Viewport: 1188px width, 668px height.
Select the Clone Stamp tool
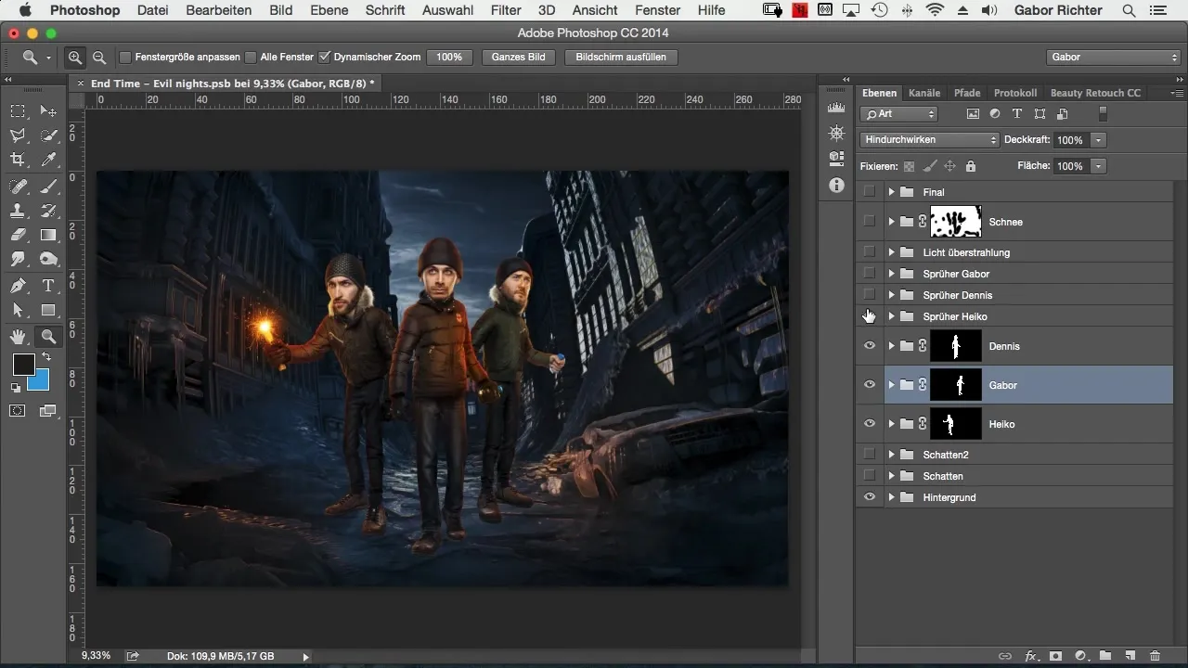coord(18,211)
